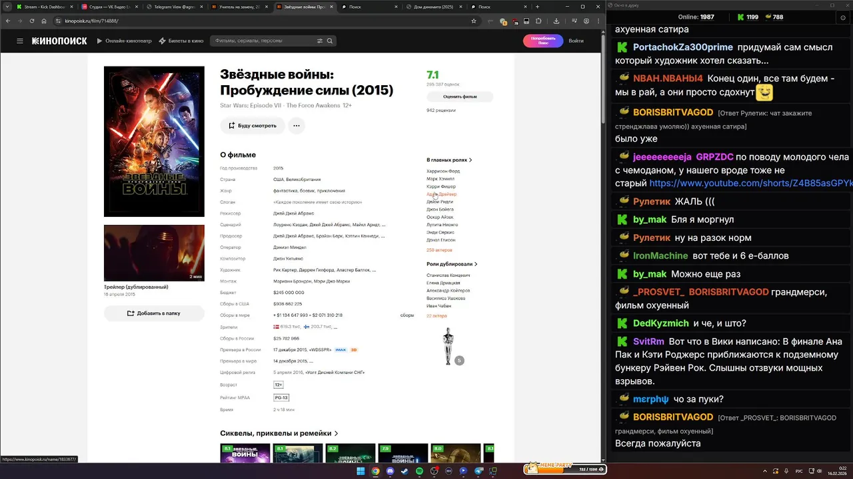The image size is (853, 479).
Task: Switch to 'Telegram: View' tab
Action: 173,7
